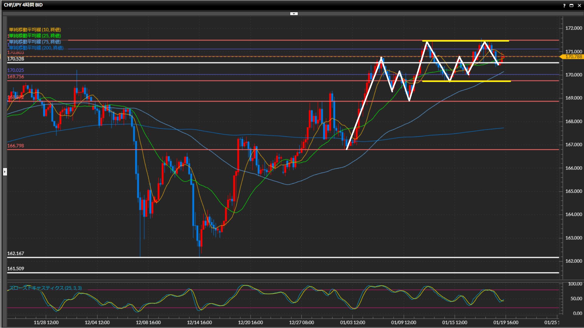Click the current price tag 170.788
This screenshot has width=584, height=328.
pos(573,57)
